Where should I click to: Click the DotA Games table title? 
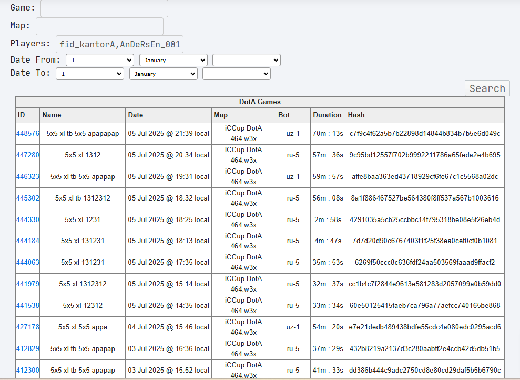tap(260, 102)
